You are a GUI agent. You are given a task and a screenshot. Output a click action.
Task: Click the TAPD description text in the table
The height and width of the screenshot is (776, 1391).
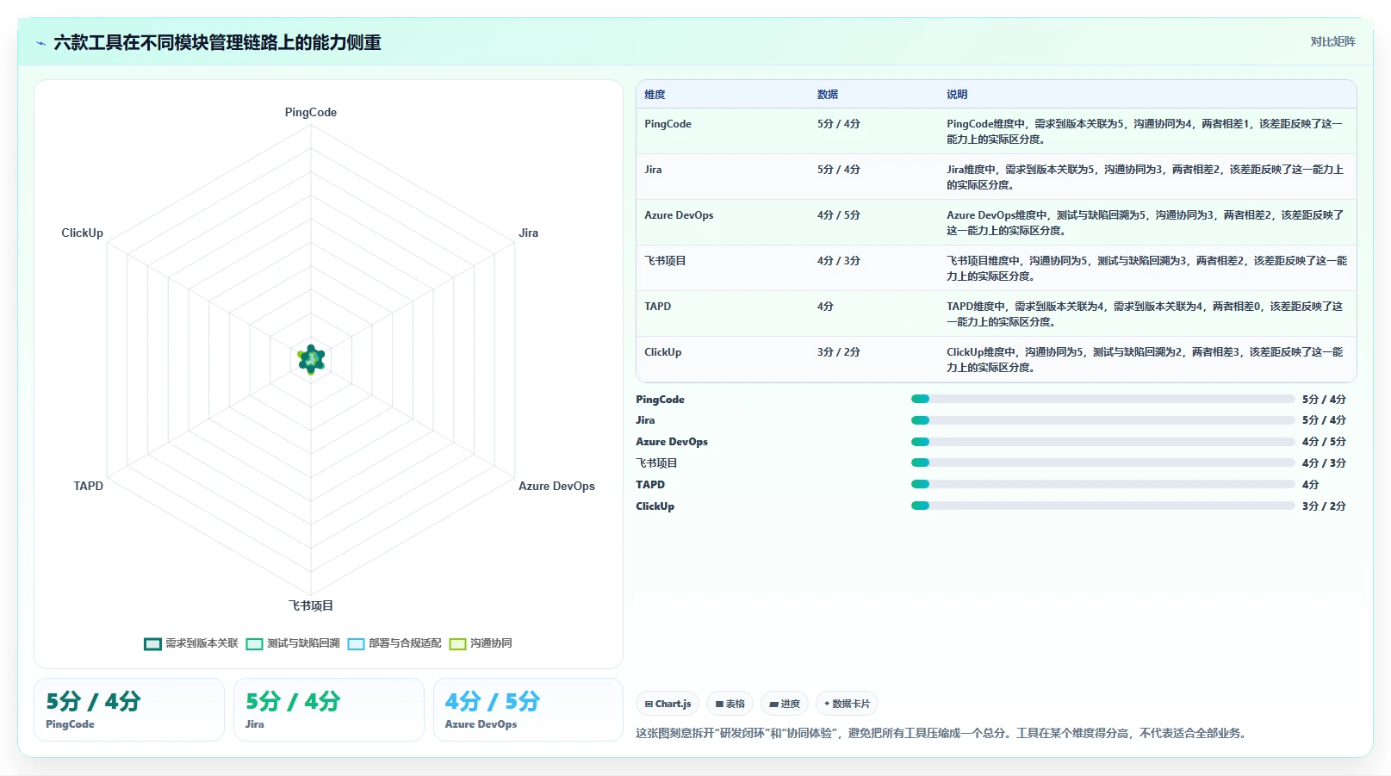click(1145, 314)
